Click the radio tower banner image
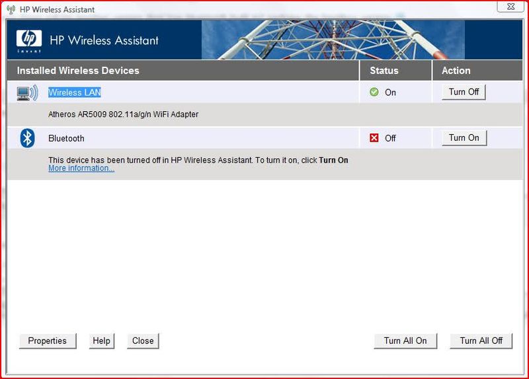The width and height of the screenshot is (529, 379). click(x=333, y=40)
